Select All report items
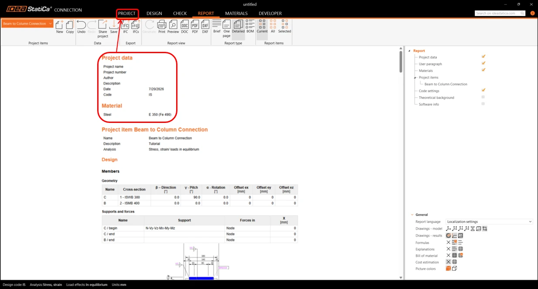Viewport: 538px width, 289px height. pos(273,26)
